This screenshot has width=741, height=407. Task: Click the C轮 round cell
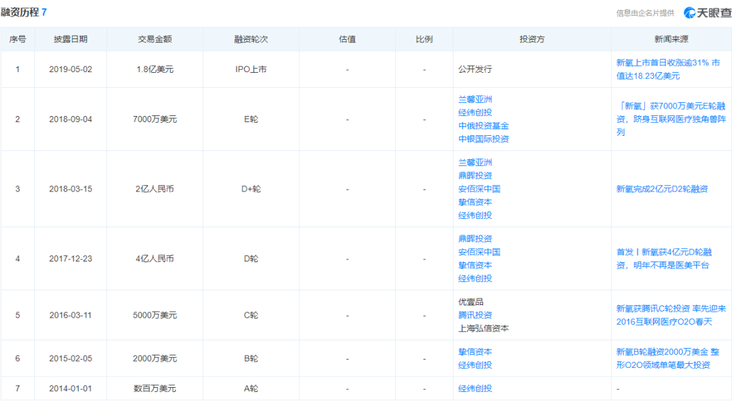pos(251,315)
